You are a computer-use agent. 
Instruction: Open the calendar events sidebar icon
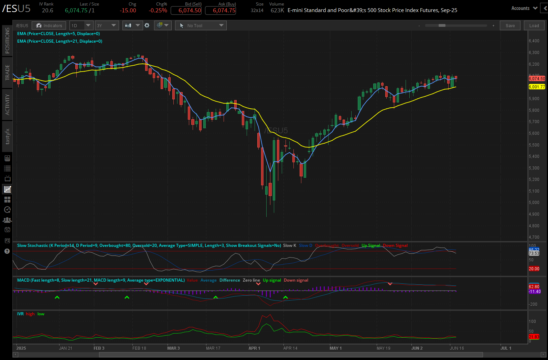pyautogui.click(x=7, y=230)
